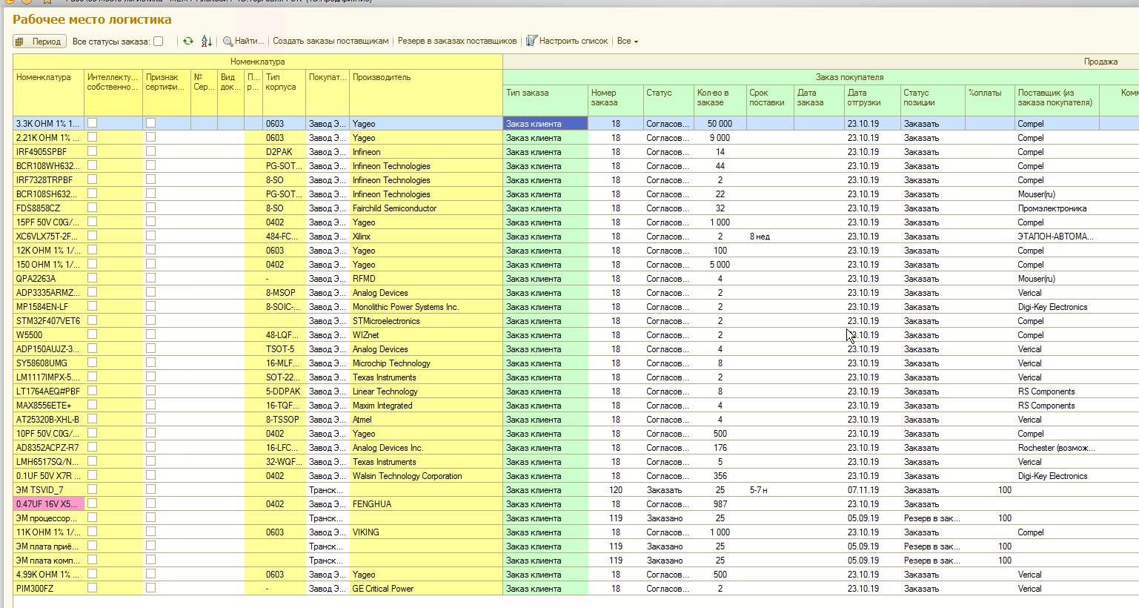Click the Xilinx manufacturer cell

click(362, 237)
